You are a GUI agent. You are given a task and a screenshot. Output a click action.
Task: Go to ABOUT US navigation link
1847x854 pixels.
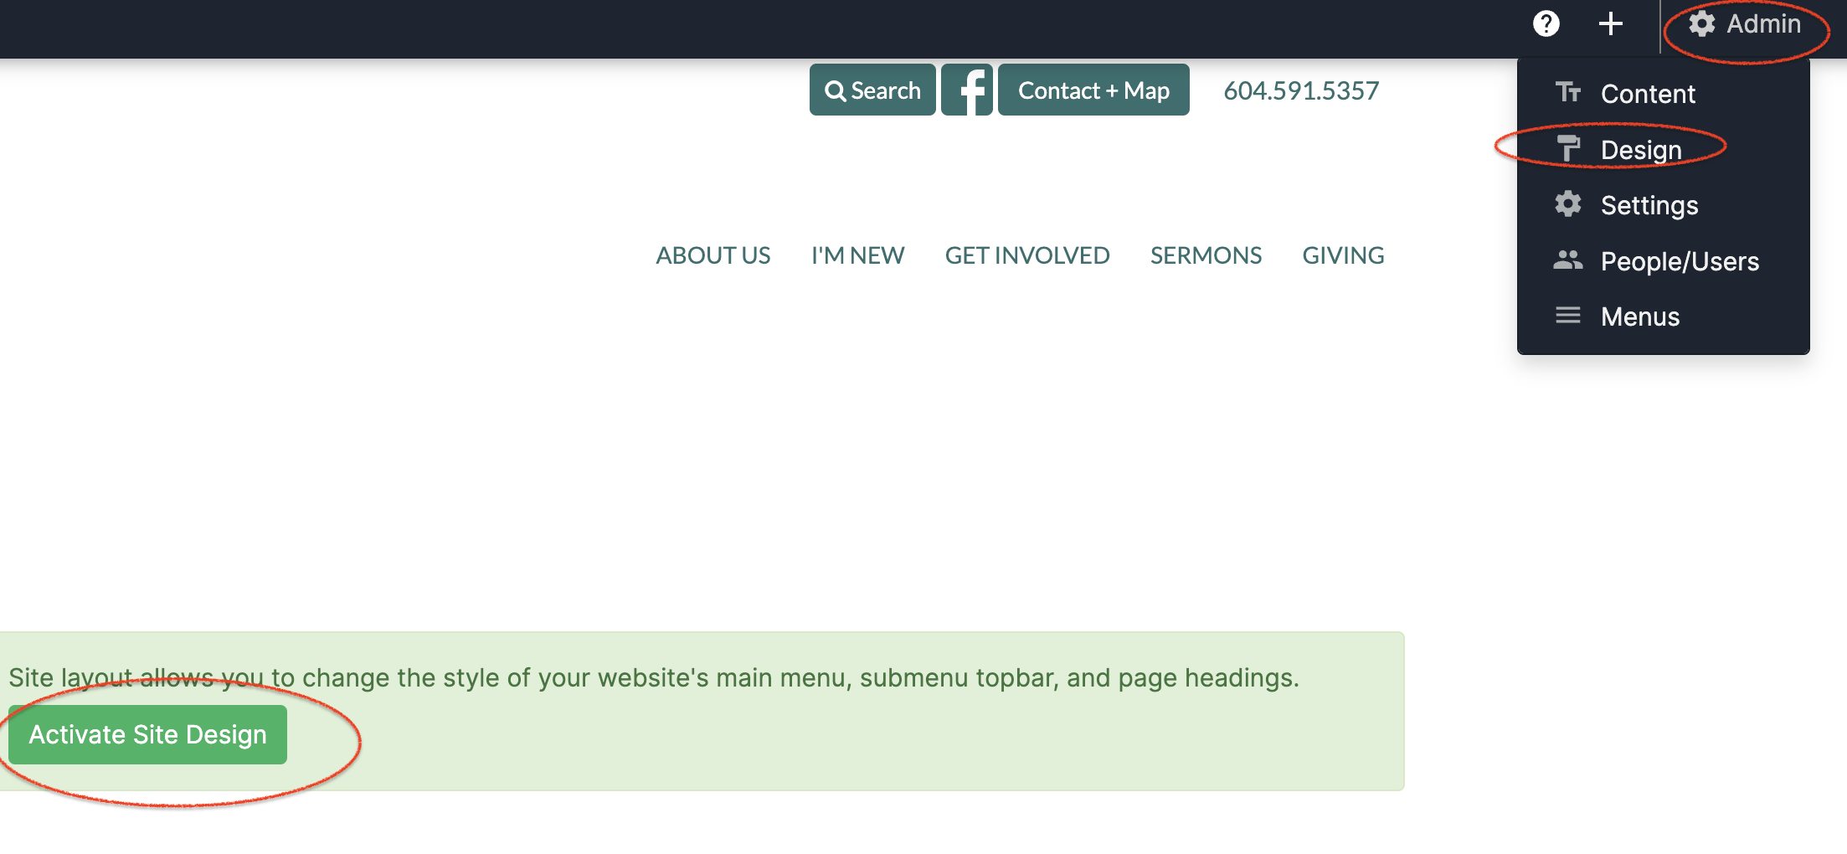[x=713, y=255]
